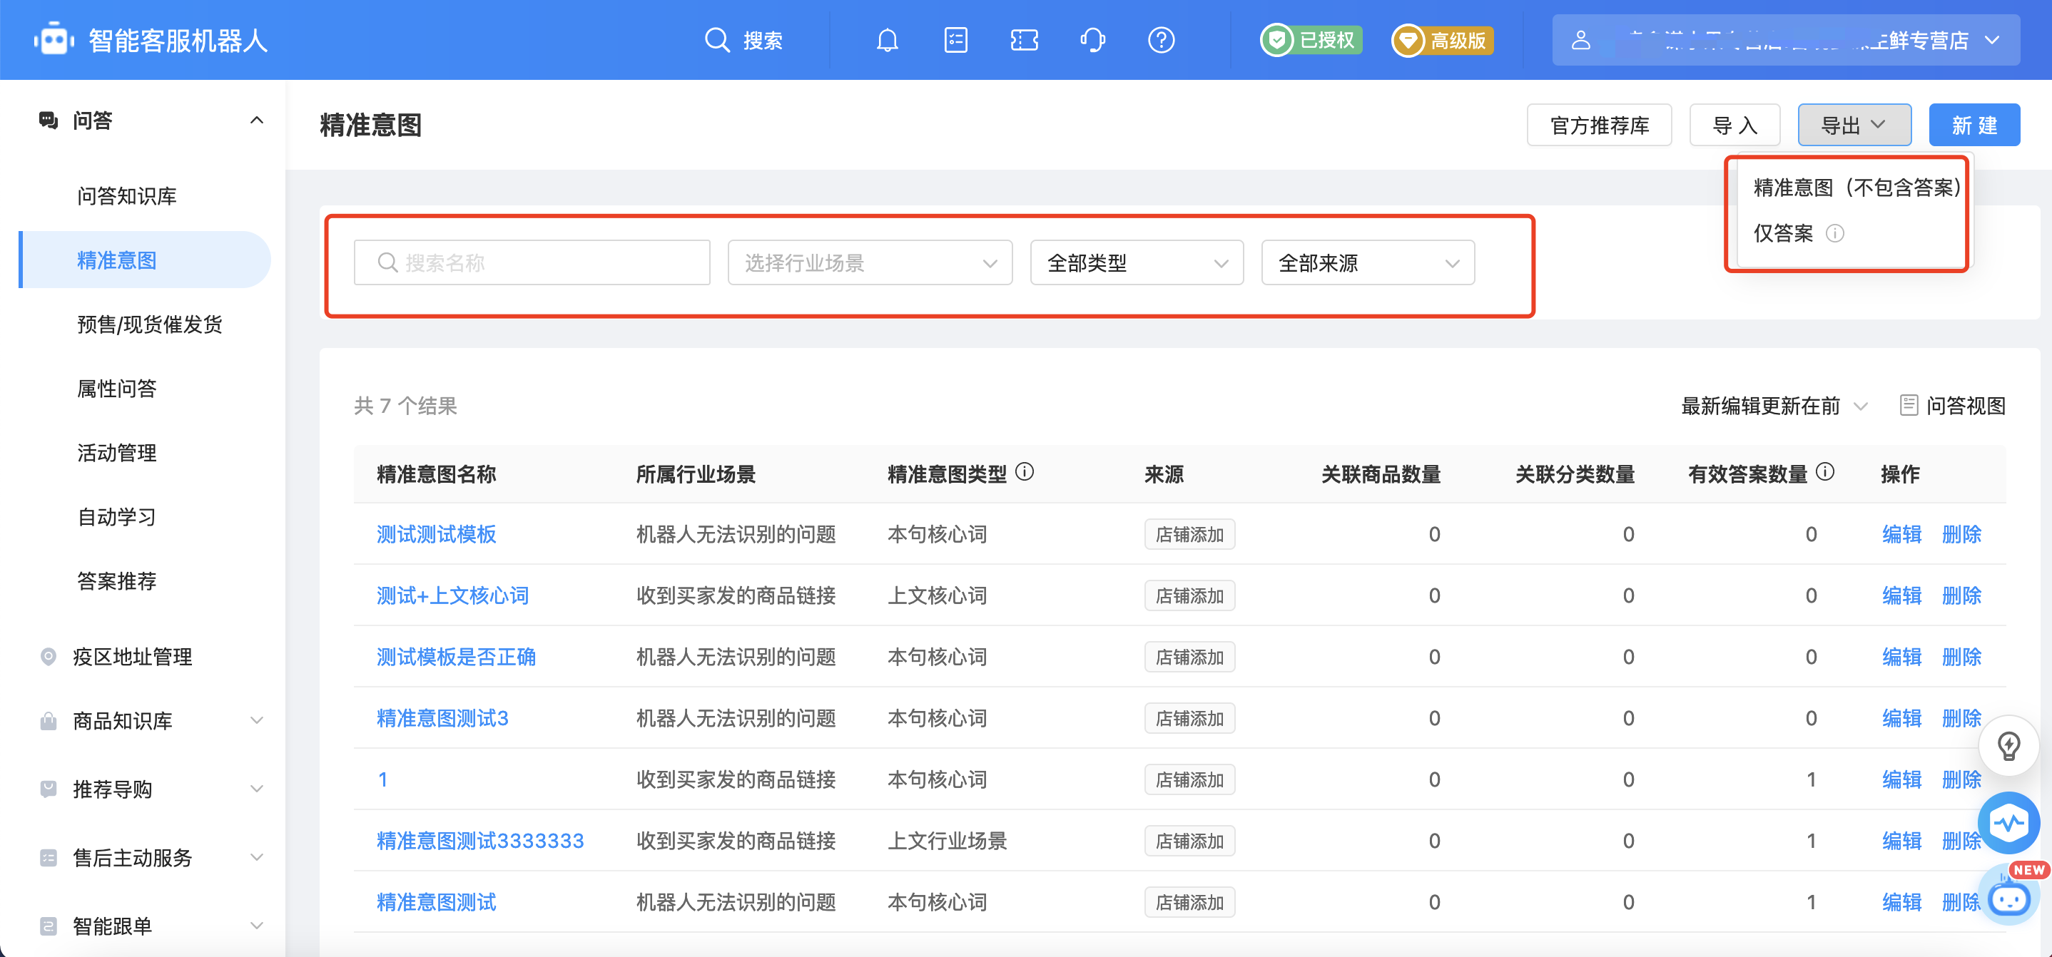The height and width of the screenshot is (957, 2052).
Task: Click 店铺添加 tag in 测试测试模板 row
Action: pos(1189,534)
